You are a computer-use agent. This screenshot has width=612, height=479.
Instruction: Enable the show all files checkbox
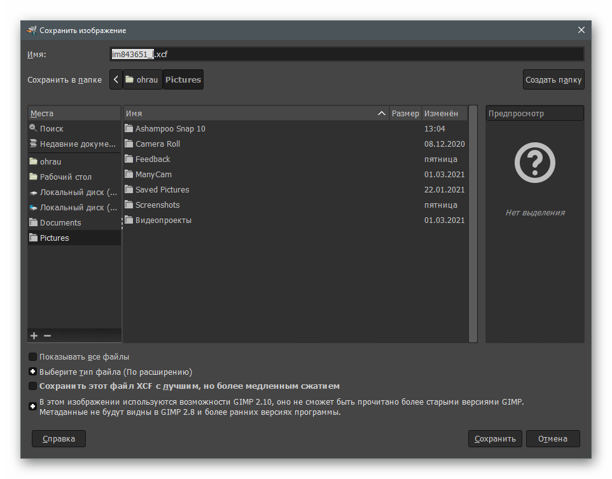click(33, 357)
